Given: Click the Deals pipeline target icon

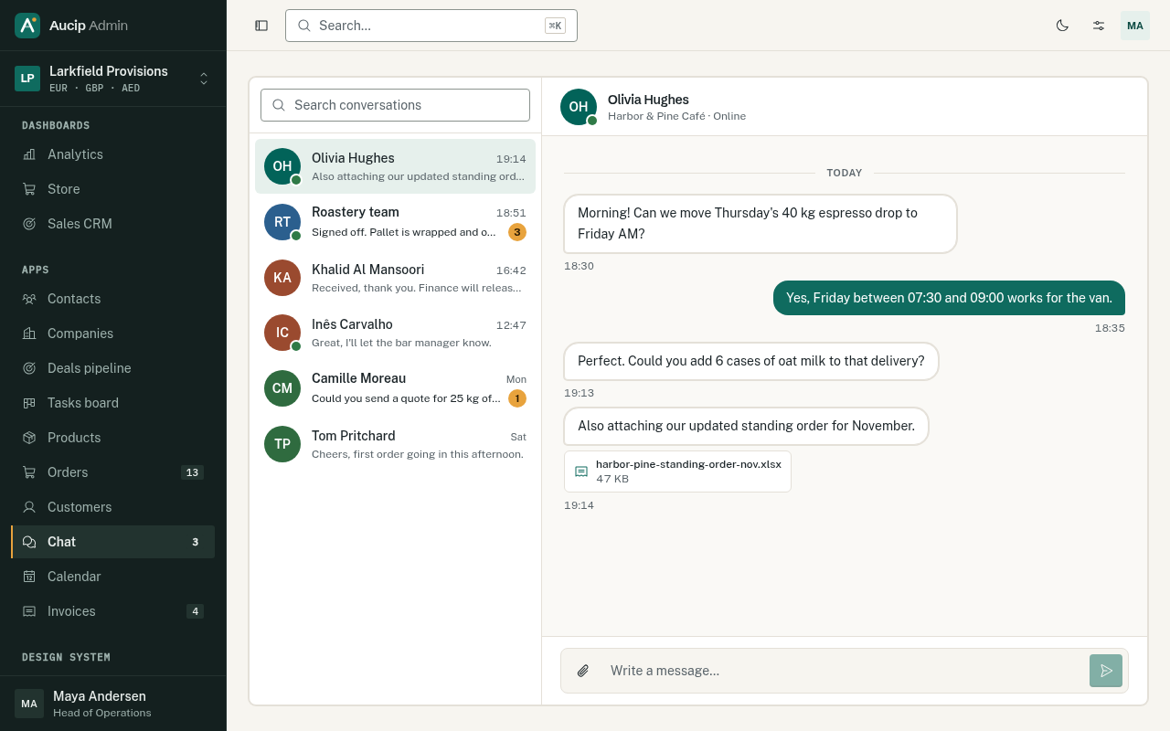Looking at the screenshot, I should pyautogui.click(x=29, y=368).
